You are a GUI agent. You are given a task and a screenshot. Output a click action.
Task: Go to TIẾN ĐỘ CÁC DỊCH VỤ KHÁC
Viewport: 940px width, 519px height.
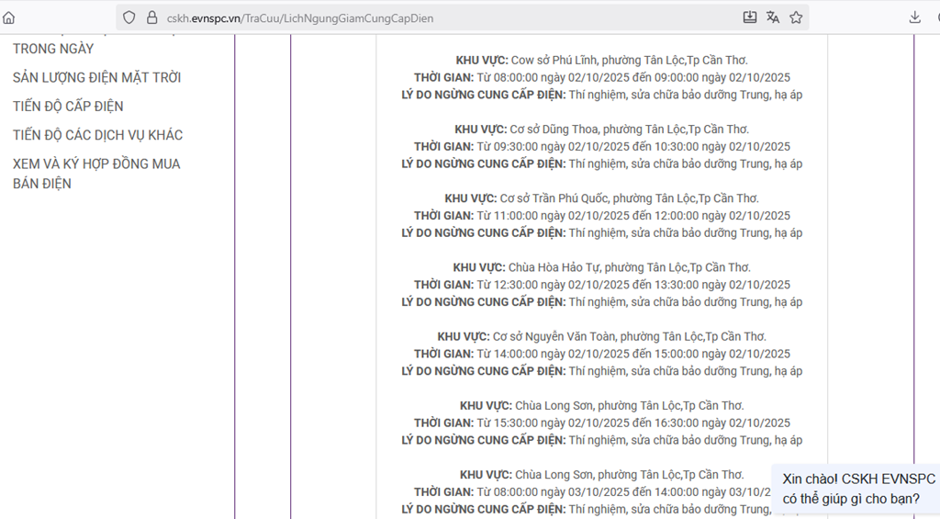[x=97, y=135]
